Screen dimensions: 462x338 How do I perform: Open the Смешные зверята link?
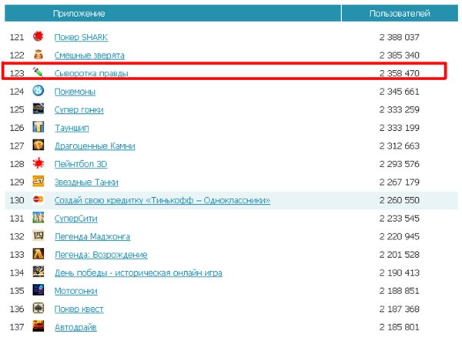coord(89,55)
